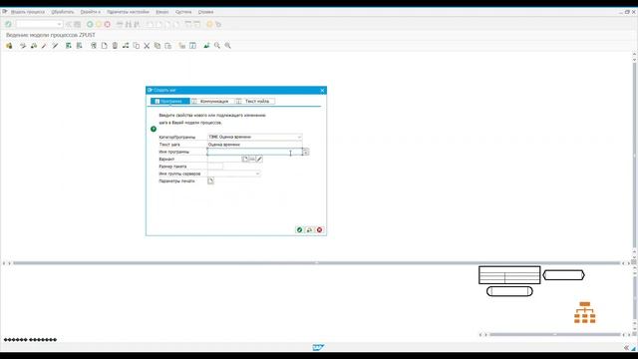Cancel the dialog with the red X button

tap(319, 230)
